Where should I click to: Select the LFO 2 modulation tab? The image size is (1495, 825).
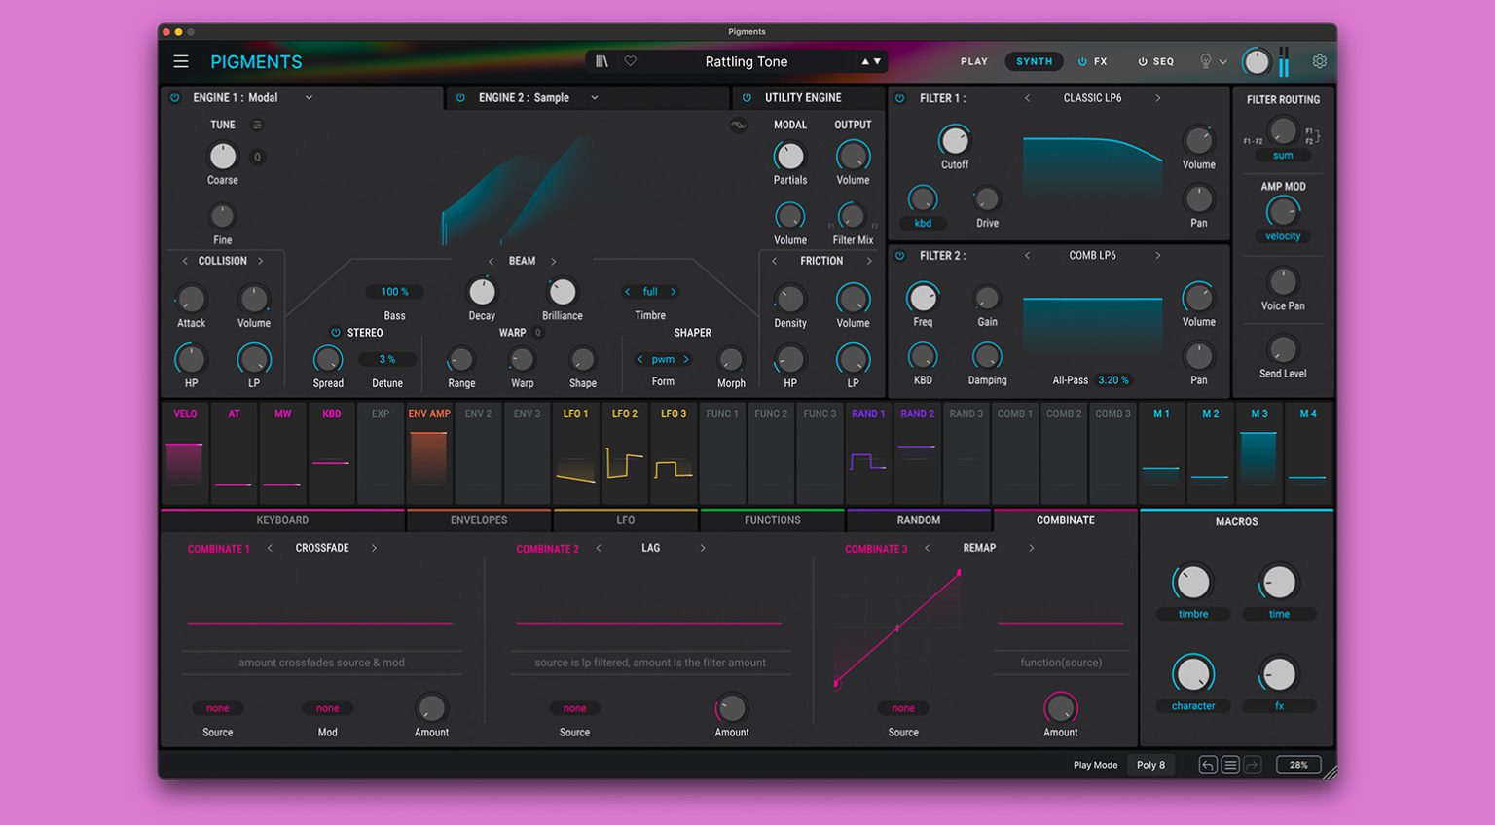coord(623,413)
